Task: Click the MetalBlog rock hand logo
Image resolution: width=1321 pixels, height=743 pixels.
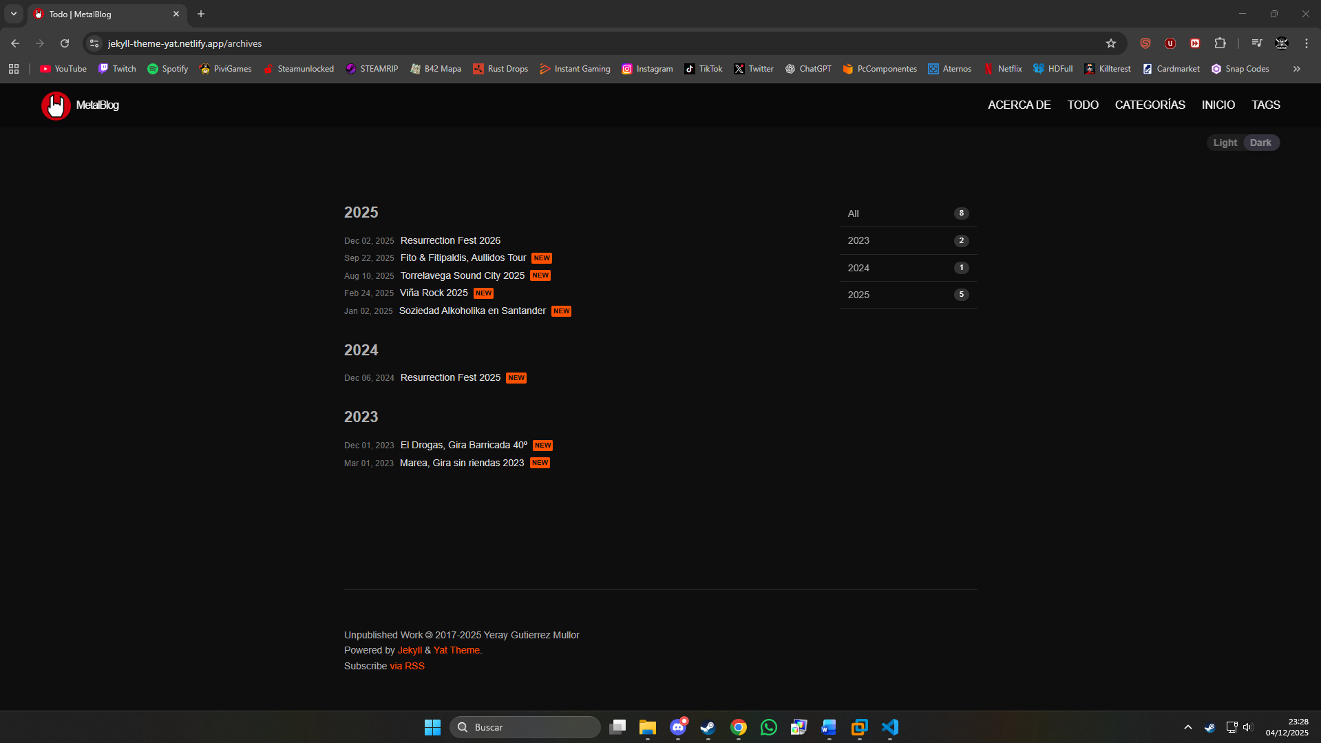Action: click(56, 105)
